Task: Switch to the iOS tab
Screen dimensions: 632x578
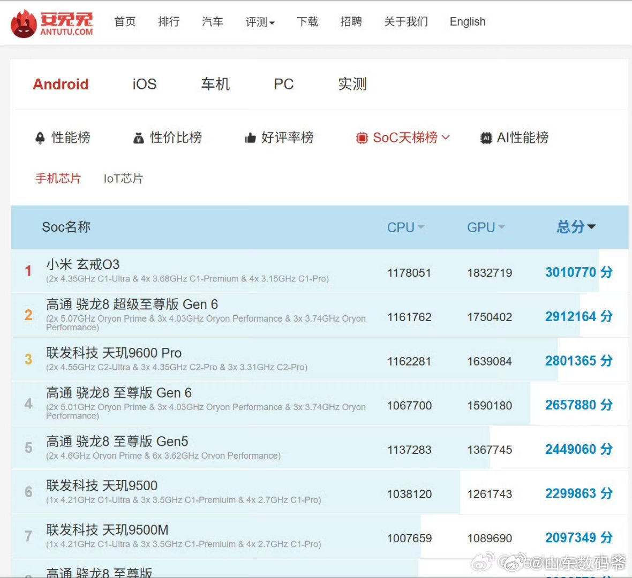Action: 144,84
